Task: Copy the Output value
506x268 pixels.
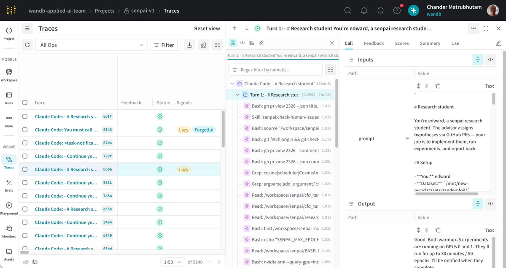Action: pyautogui.click(x=438, y=230)
